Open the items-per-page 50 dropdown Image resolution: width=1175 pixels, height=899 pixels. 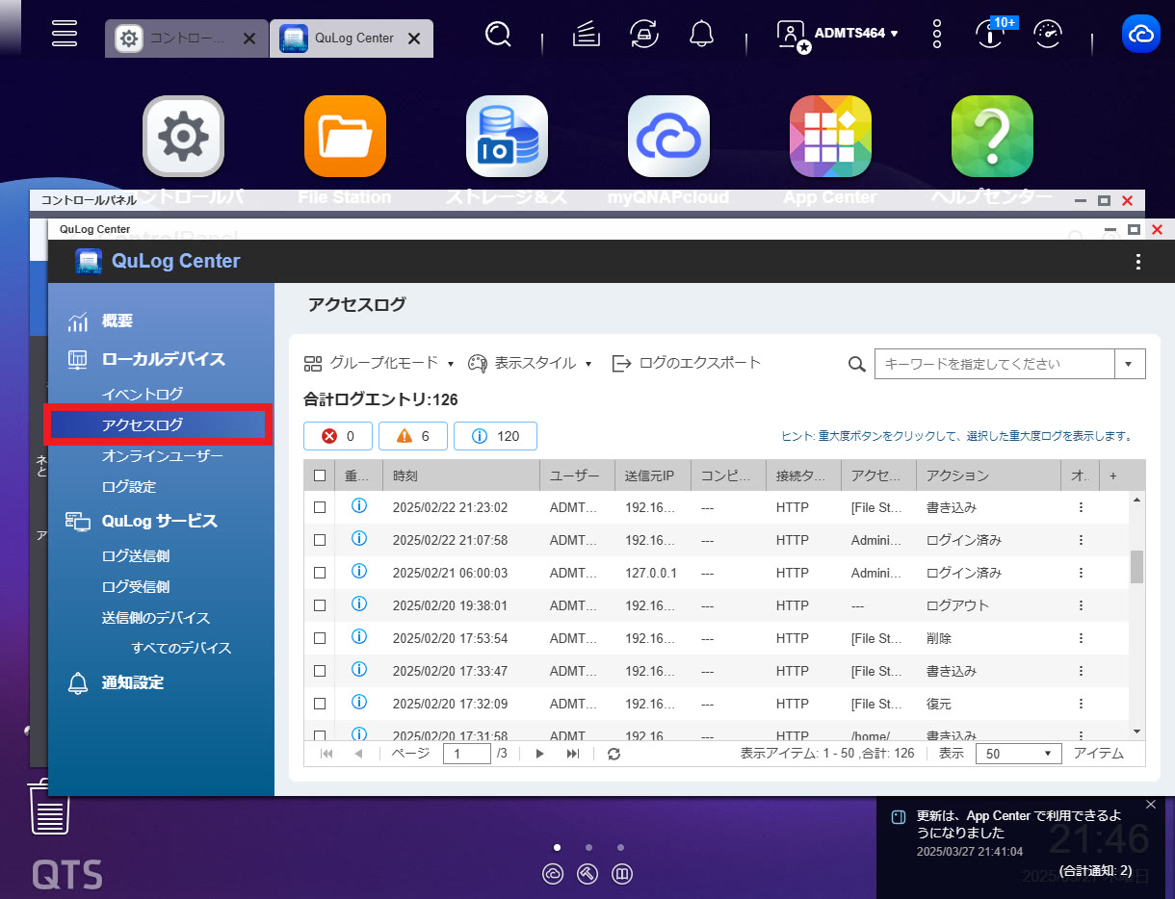point(1018,754)
